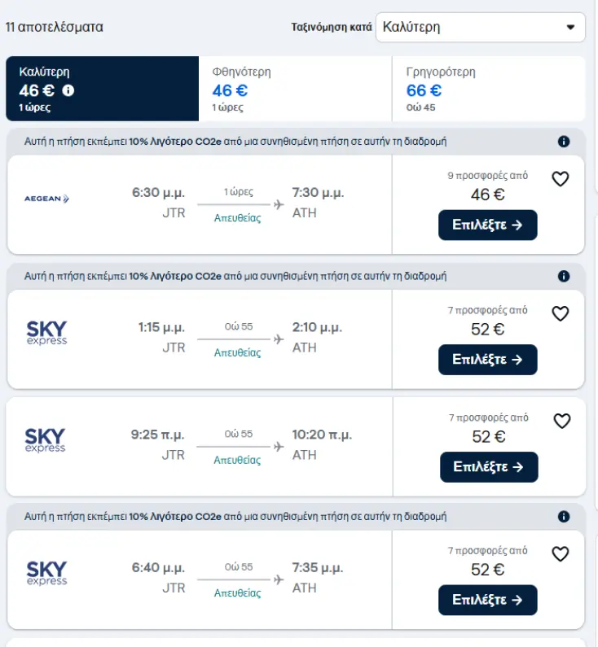
Task: Toggle heart on the 6:40 μ.μ. flight
Action: [561, 554]
